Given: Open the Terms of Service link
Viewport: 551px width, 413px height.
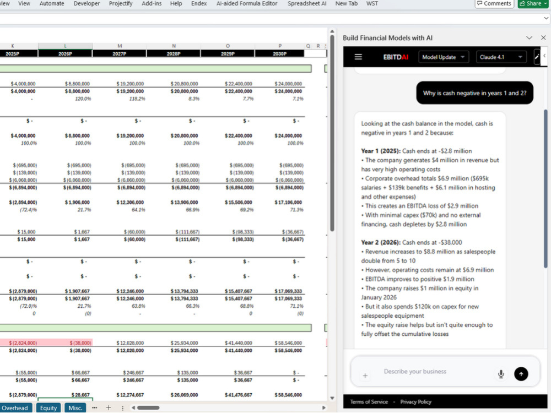Looking at the screenshot, I should [369, 402].
